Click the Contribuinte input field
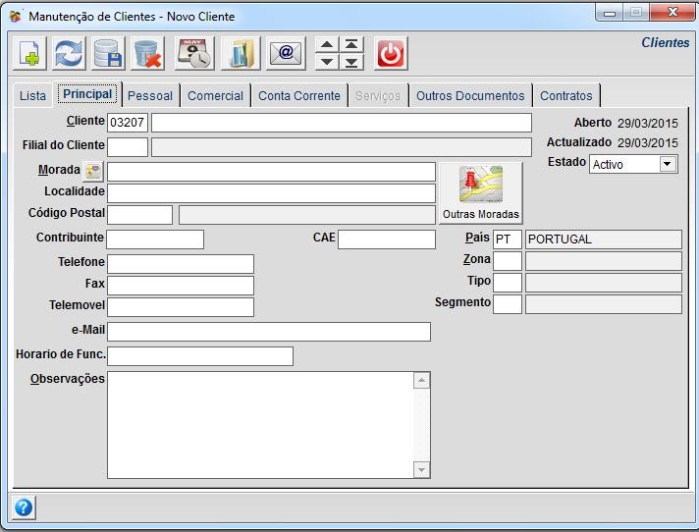Viewport: 699px width, 532px height. coord(155,239)
